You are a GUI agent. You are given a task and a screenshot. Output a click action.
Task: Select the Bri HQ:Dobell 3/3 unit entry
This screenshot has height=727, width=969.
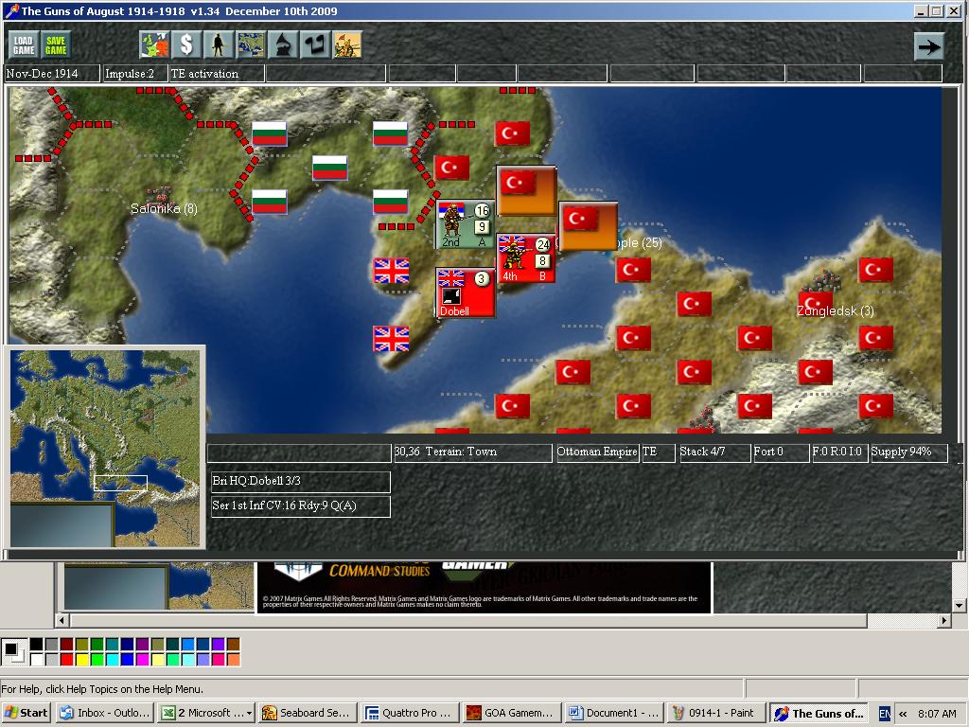coord(300,481)
